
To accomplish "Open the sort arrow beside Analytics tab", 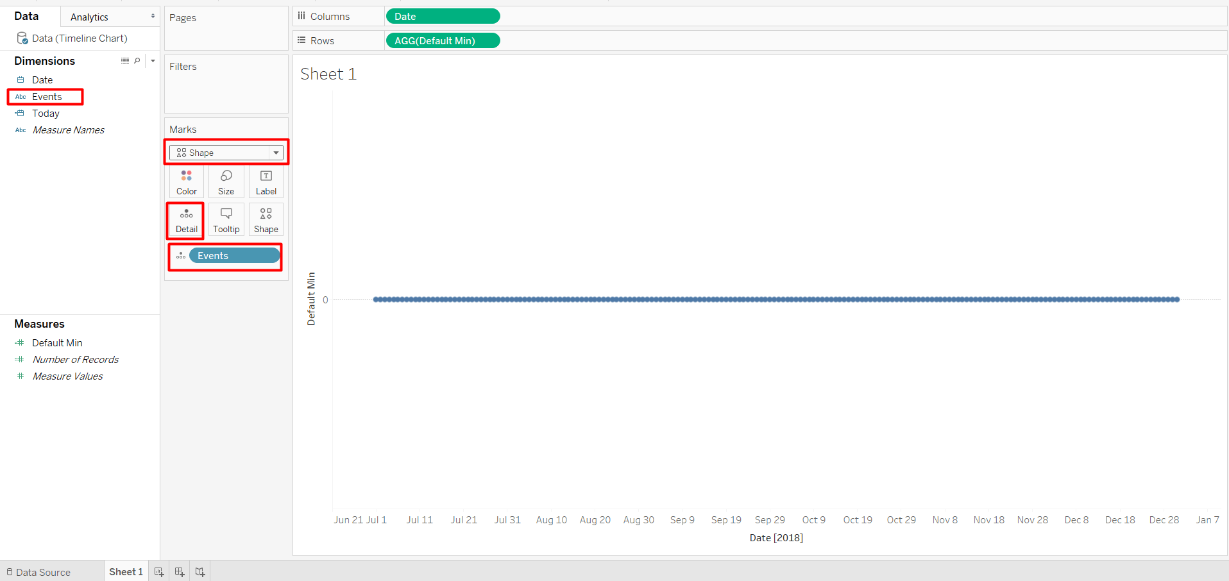I will (x=152, y=15).
